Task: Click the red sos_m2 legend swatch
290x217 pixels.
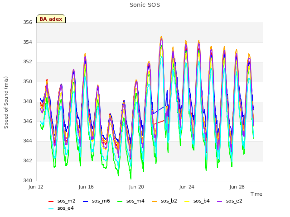Action: (x=51, y=202)
